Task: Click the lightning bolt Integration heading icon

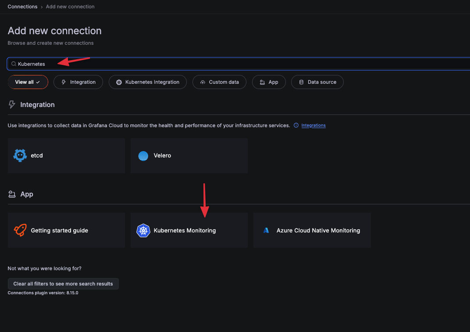Action: (x=12, y=105)
